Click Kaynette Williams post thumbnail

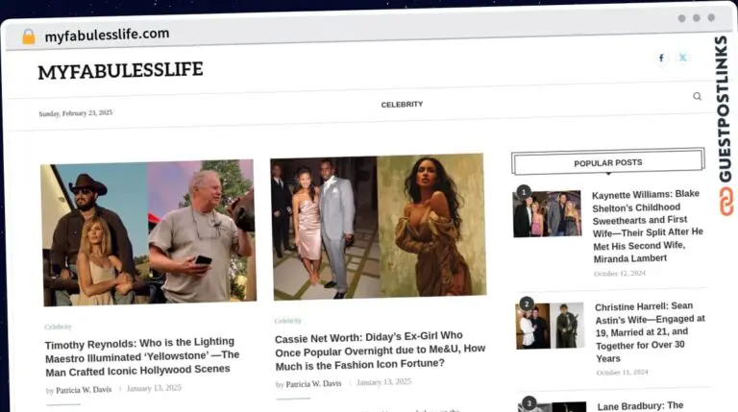[547, 213]
